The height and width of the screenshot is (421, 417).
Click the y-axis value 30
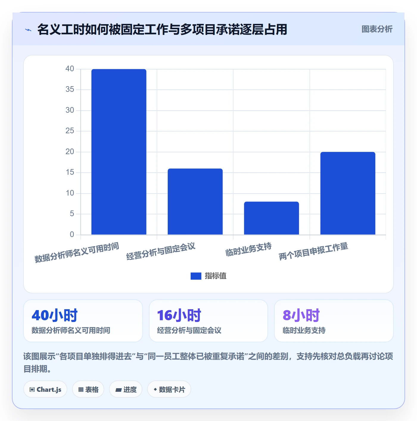click(70, 110)
